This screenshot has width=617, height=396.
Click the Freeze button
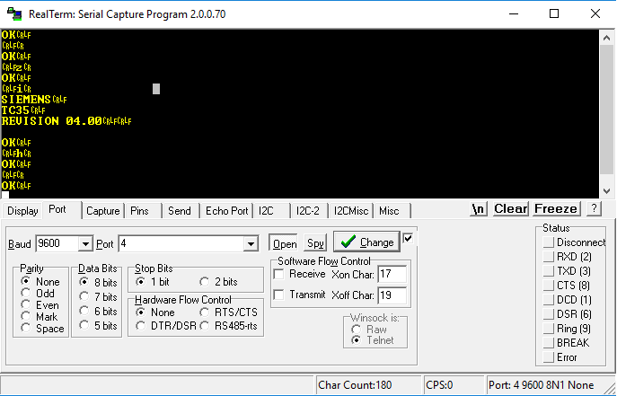[x=556, y=208]
